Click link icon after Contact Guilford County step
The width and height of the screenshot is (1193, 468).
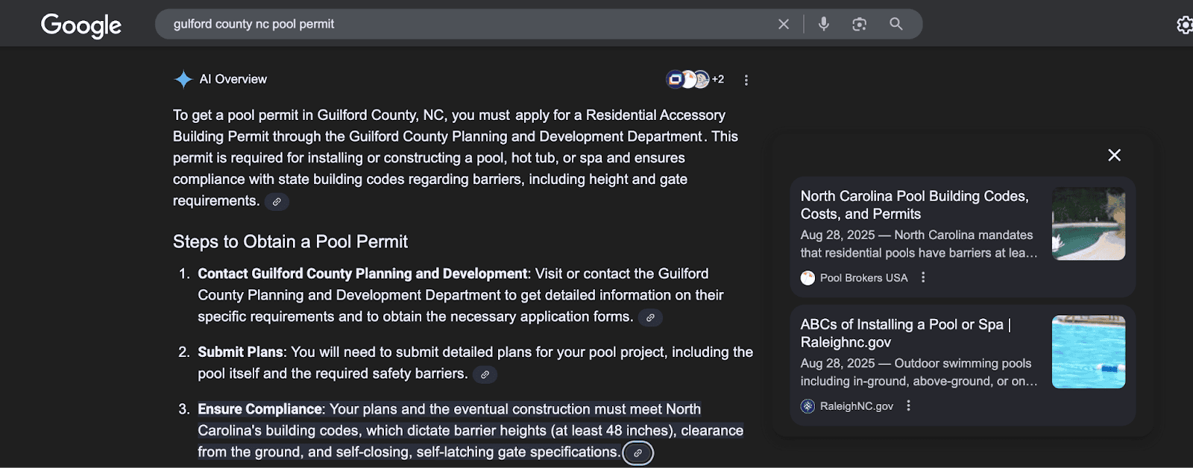650,317
